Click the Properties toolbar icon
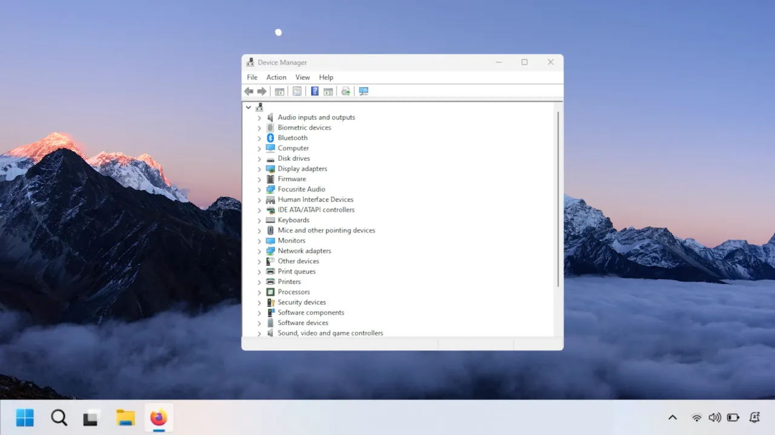 (x=297, y=91)
